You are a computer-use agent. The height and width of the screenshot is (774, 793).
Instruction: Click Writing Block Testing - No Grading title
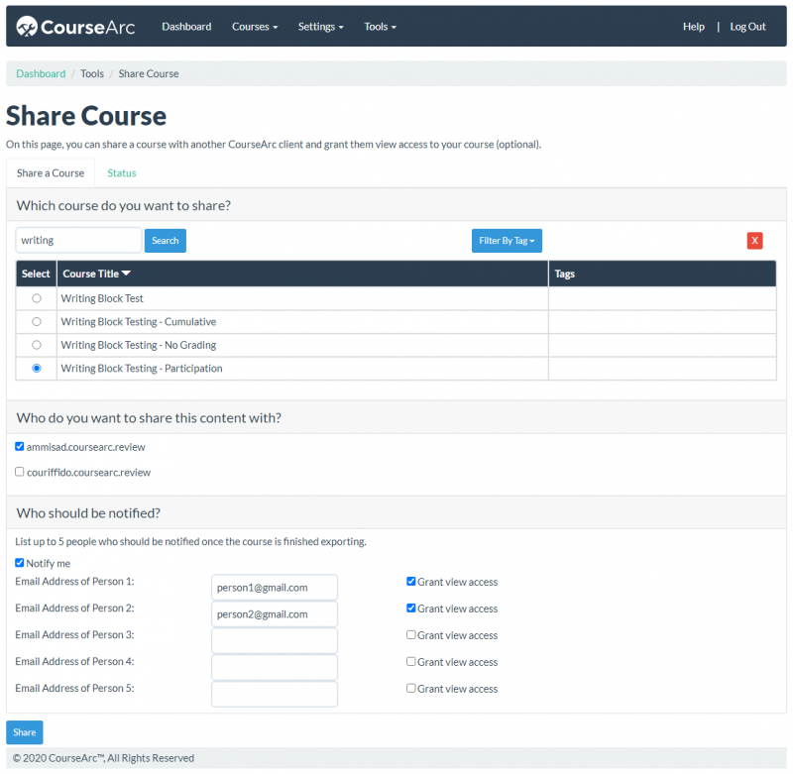[139, 345]
